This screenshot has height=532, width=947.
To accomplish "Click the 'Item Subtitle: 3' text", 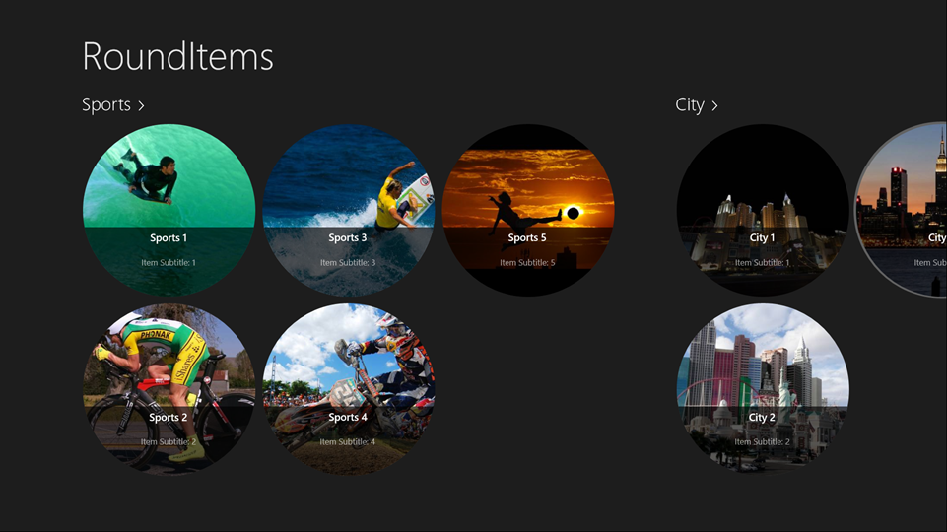I will pos(348,263).
